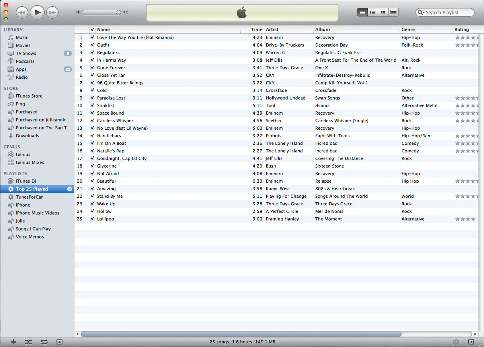Uncheck the Stinkfist song checkbox
Image resolution: width=484 pixels, height=347 pixels.
[x=92, y=105]
